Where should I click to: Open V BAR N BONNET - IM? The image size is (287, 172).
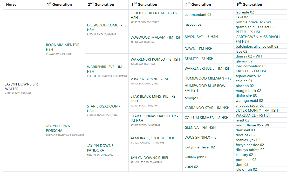point(149,79)
